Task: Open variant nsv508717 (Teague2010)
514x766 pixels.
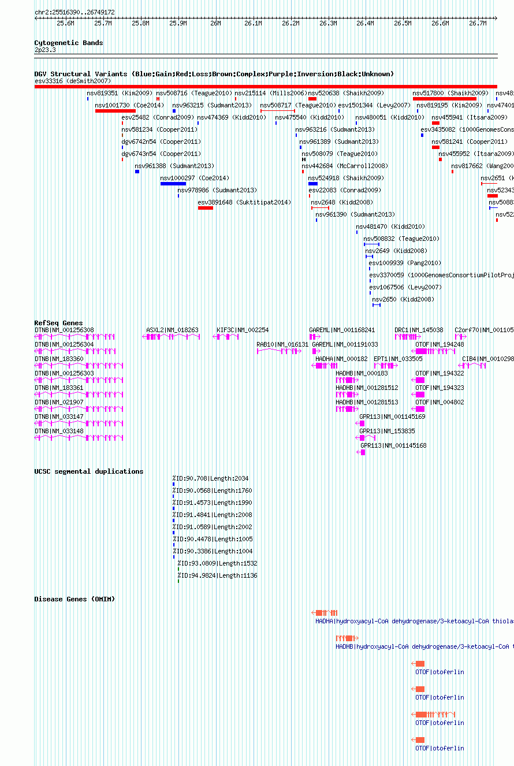Action: pyautogui.click(x=298, y=105)
